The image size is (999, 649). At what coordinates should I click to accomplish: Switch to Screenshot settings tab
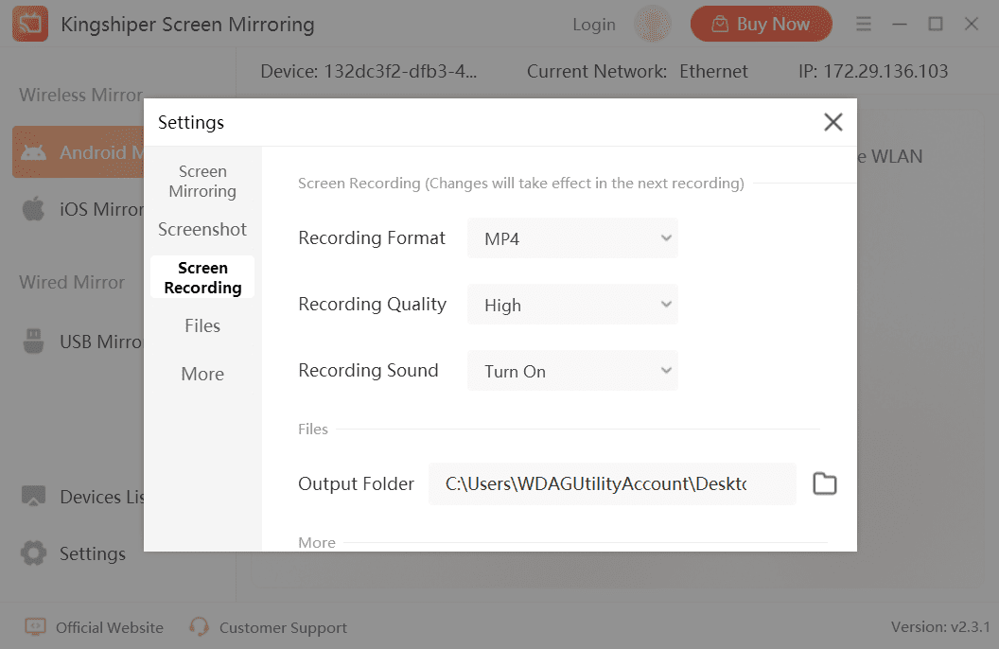click(202, 229)
